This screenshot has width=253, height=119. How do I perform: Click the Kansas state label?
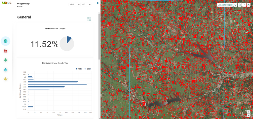point(20,7)
